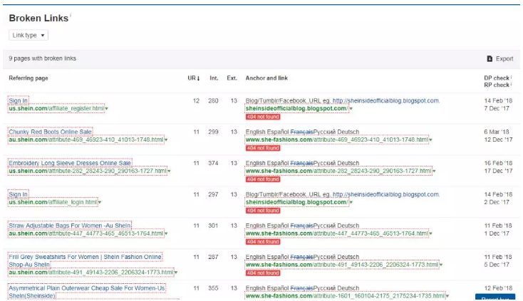Image resolution: width=523 pixels, height=301 pixels.
Task: Sort by the UR column header
Action: (x=194, y=78)
